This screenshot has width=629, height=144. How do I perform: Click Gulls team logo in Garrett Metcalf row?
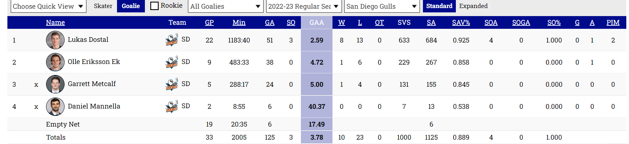(x=172, y=84)
